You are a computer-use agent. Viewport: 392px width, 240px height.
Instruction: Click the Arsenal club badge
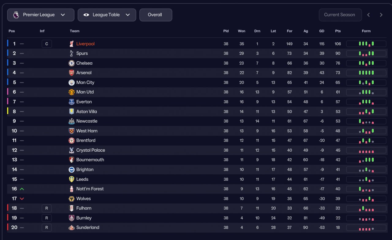click(71, 73)
